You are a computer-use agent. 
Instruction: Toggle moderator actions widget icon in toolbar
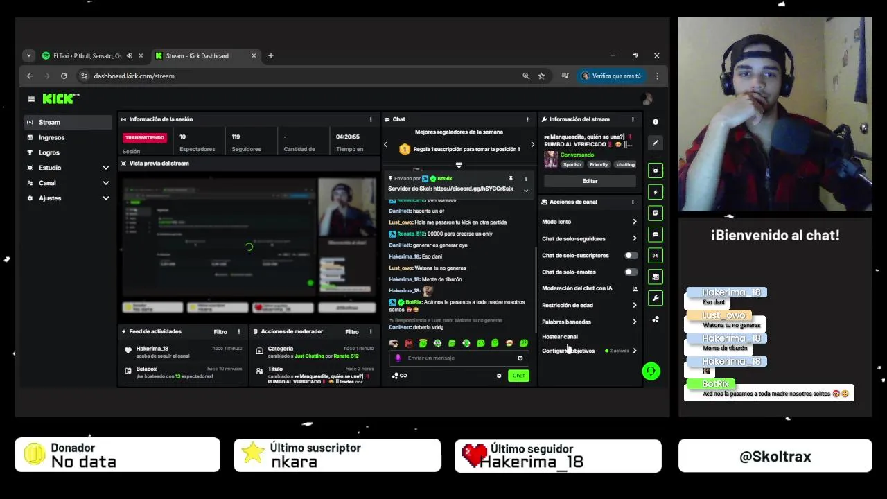click(656, 213)
